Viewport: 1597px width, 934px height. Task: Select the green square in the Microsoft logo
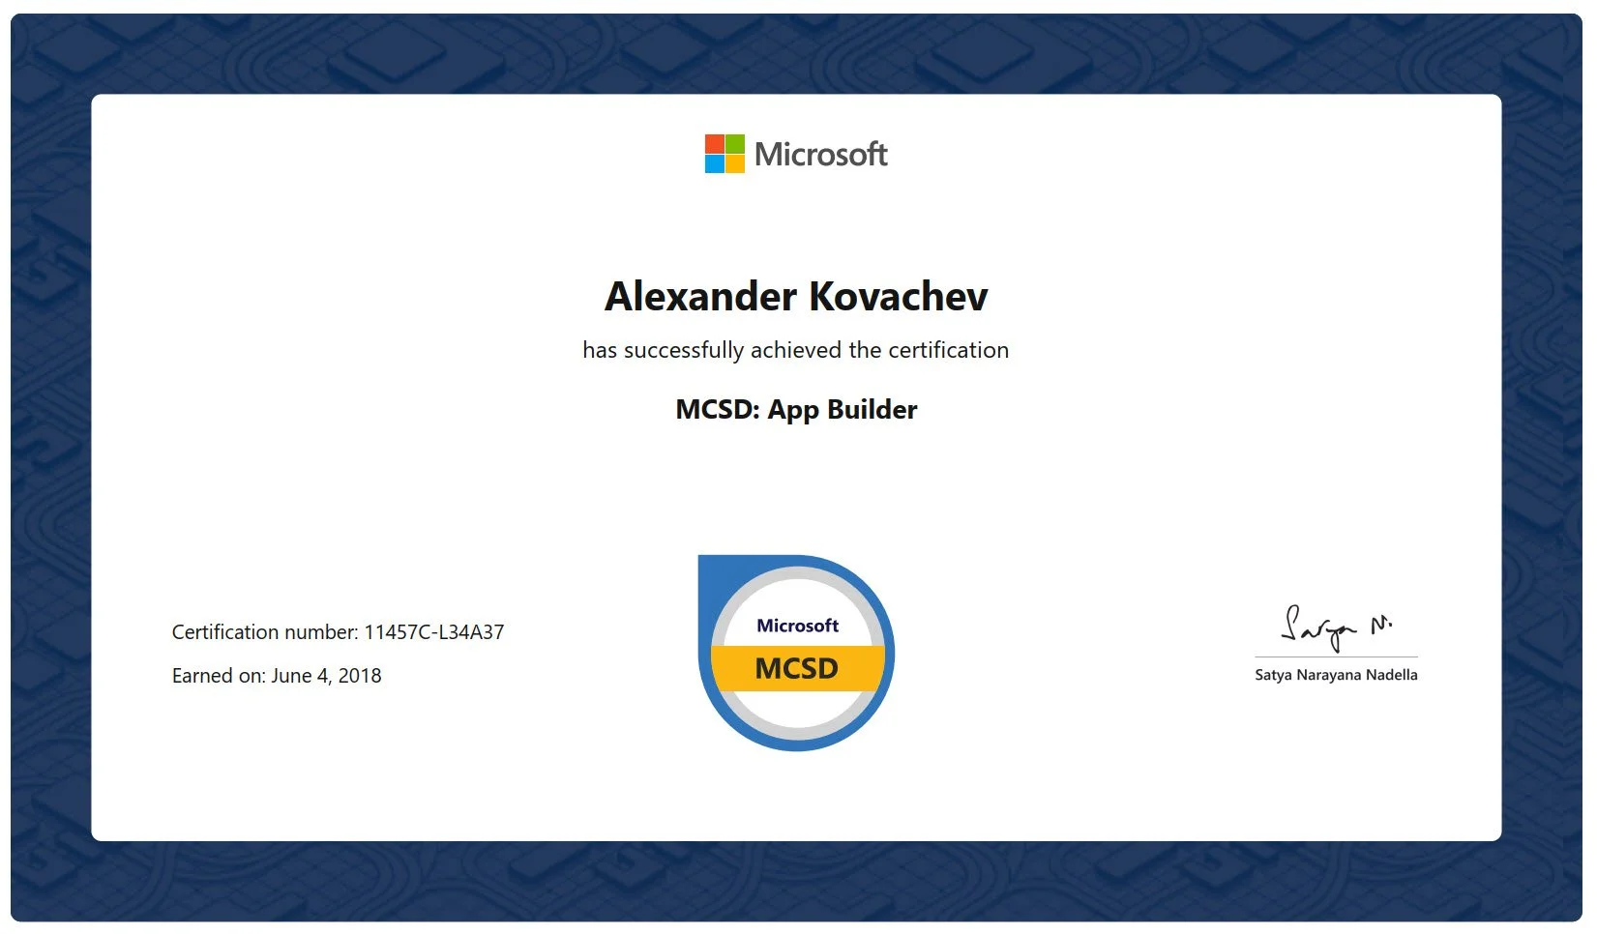[x=733, y=143]
